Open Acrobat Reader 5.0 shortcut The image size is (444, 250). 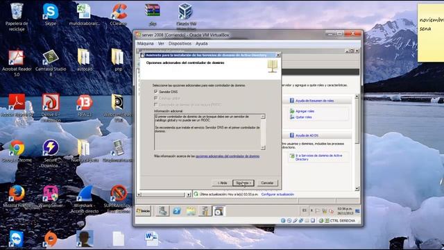tap(17, 62)
